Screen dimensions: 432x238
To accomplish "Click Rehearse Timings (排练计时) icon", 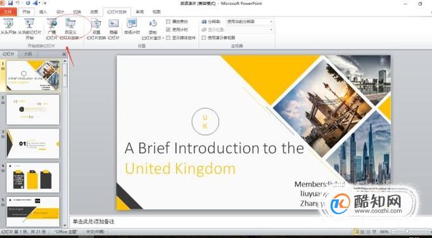I will 132,27.
